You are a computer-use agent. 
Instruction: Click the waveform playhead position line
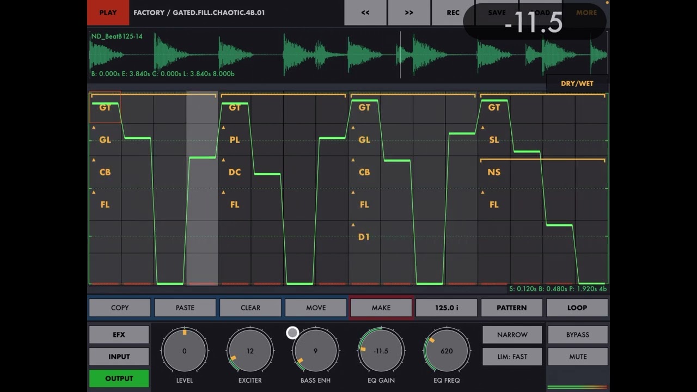point(400,55)
